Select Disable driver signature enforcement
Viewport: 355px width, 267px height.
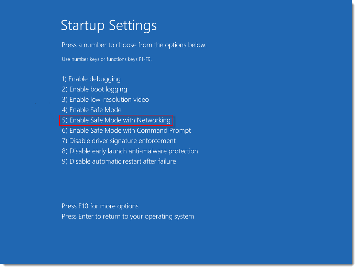click(x=119, y=141)
